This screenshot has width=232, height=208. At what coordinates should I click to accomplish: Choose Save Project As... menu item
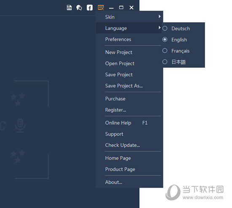129,85
